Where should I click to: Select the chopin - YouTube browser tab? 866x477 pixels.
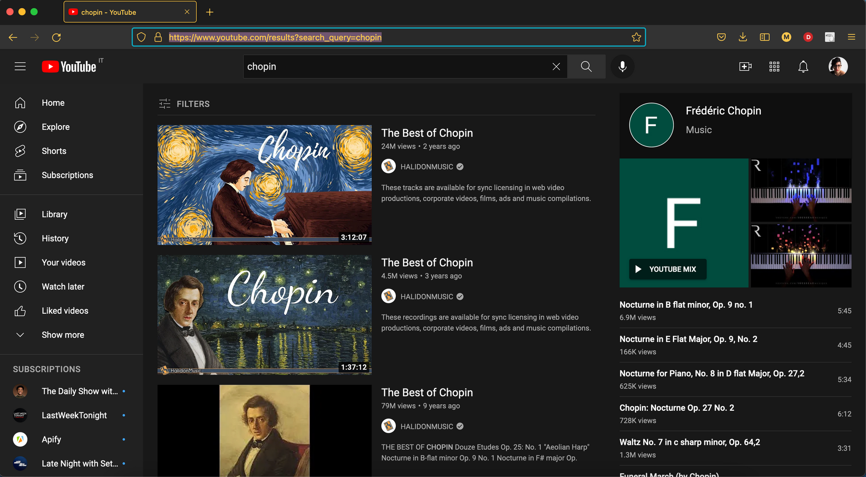point(130,12)
